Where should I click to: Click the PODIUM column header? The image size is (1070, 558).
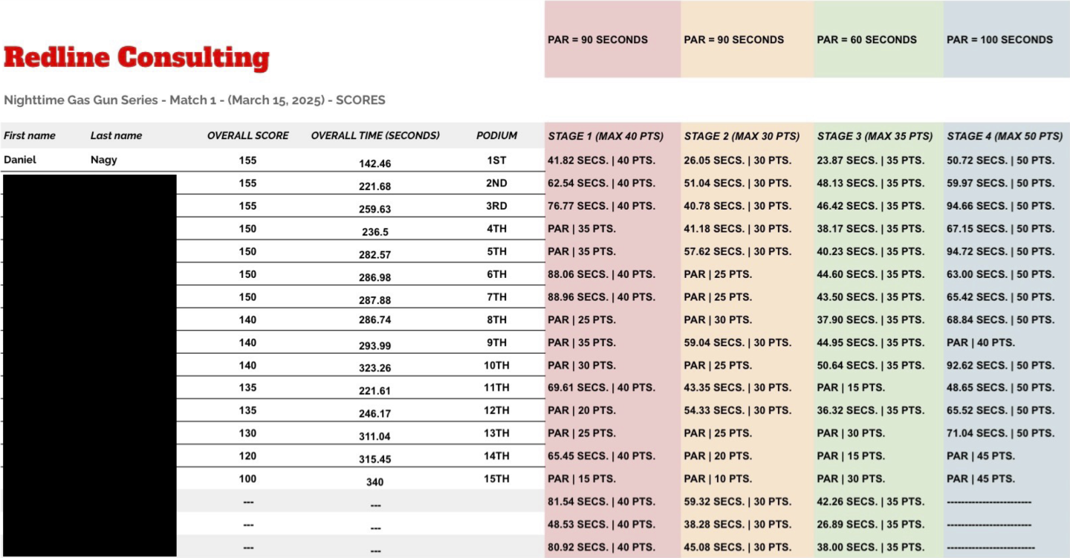(x=496, y=136)
